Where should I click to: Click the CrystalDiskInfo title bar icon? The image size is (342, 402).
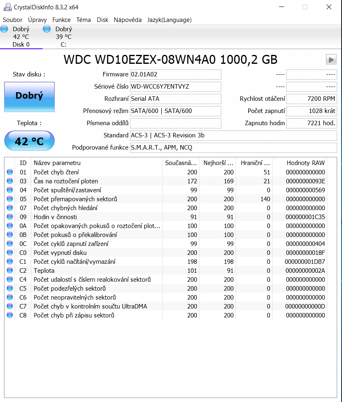[7, 7]
